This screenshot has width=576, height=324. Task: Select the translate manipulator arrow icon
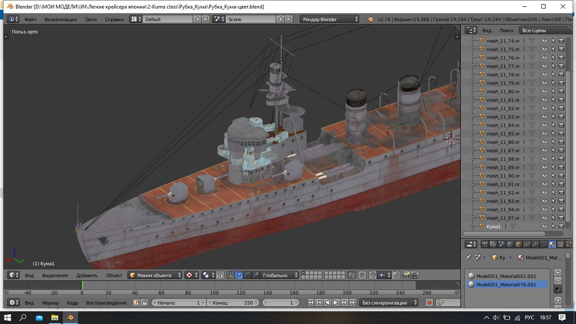(x=239, y=275)
